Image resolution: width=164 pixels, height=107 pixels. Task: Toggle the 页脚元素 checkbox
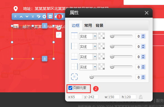[70, 88]
